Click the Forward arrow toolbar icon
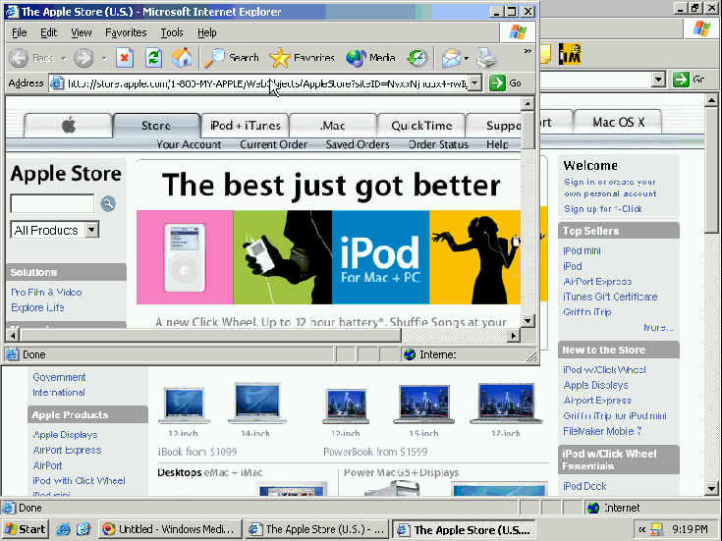This screenshot has width=722, height=541. (x=83, y=58)
